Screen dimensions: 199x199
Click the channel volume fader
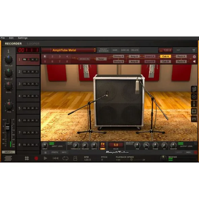click(x=7, y=126)
